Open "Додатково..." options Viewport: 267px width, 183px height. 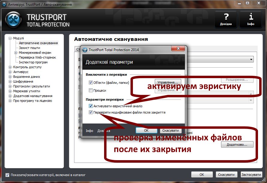click(237, 145)
